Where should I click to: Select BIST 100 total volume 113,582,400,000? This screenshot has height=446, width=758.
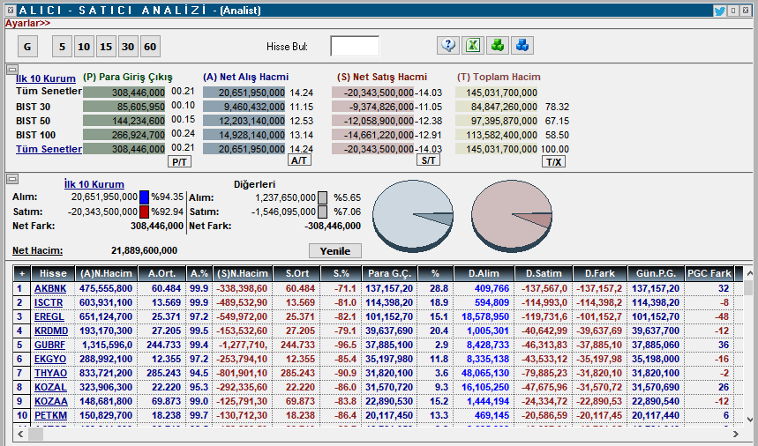(497, 135)
